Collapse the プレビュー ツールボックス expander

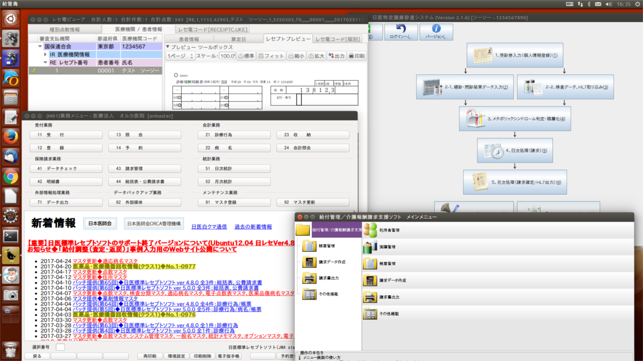click(167, 47)
